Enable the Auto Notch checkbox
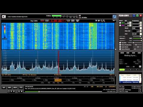Screen dimensions: 143x107 pos(120,47)
